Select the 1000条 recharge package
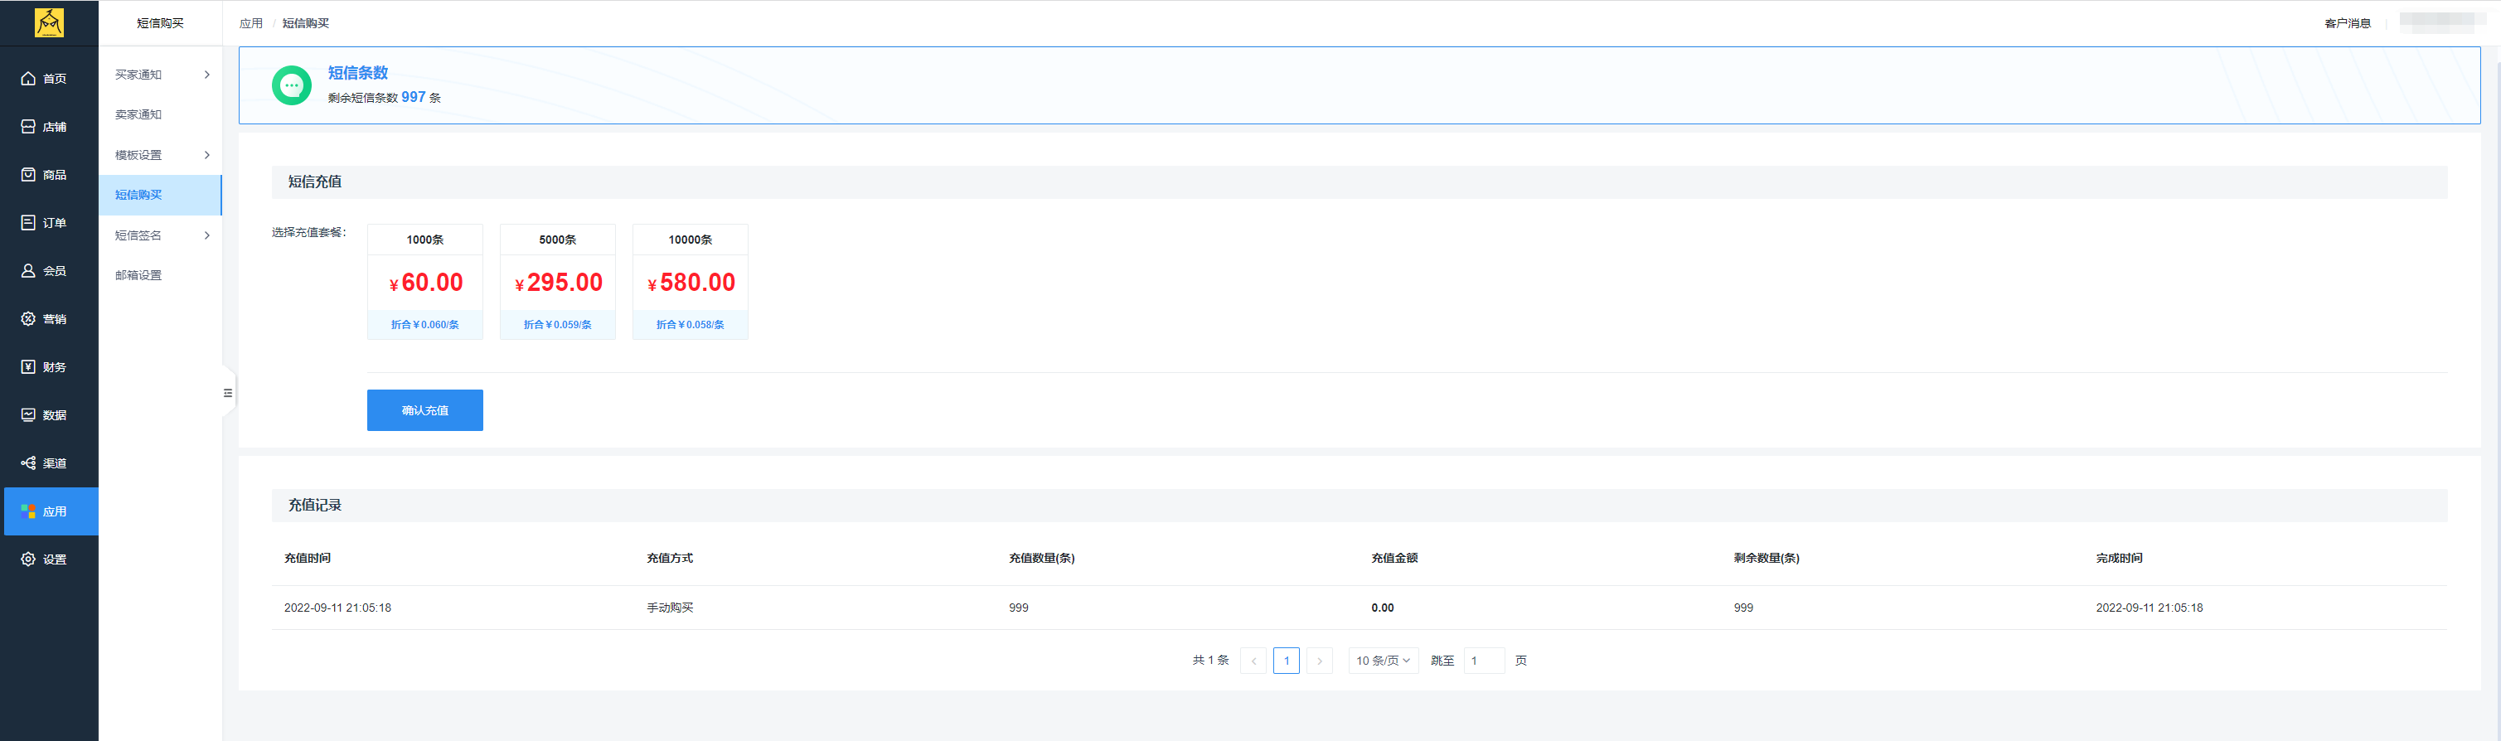Viewport: 2501px width, 741px height. [x=424, y=282]
